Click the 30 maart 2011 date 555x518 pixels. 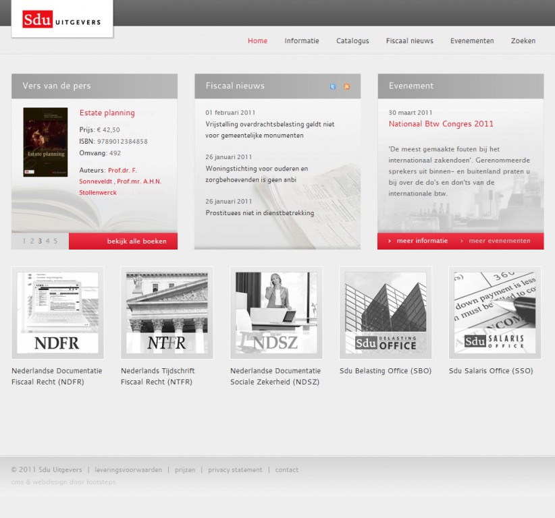(411, 113)
